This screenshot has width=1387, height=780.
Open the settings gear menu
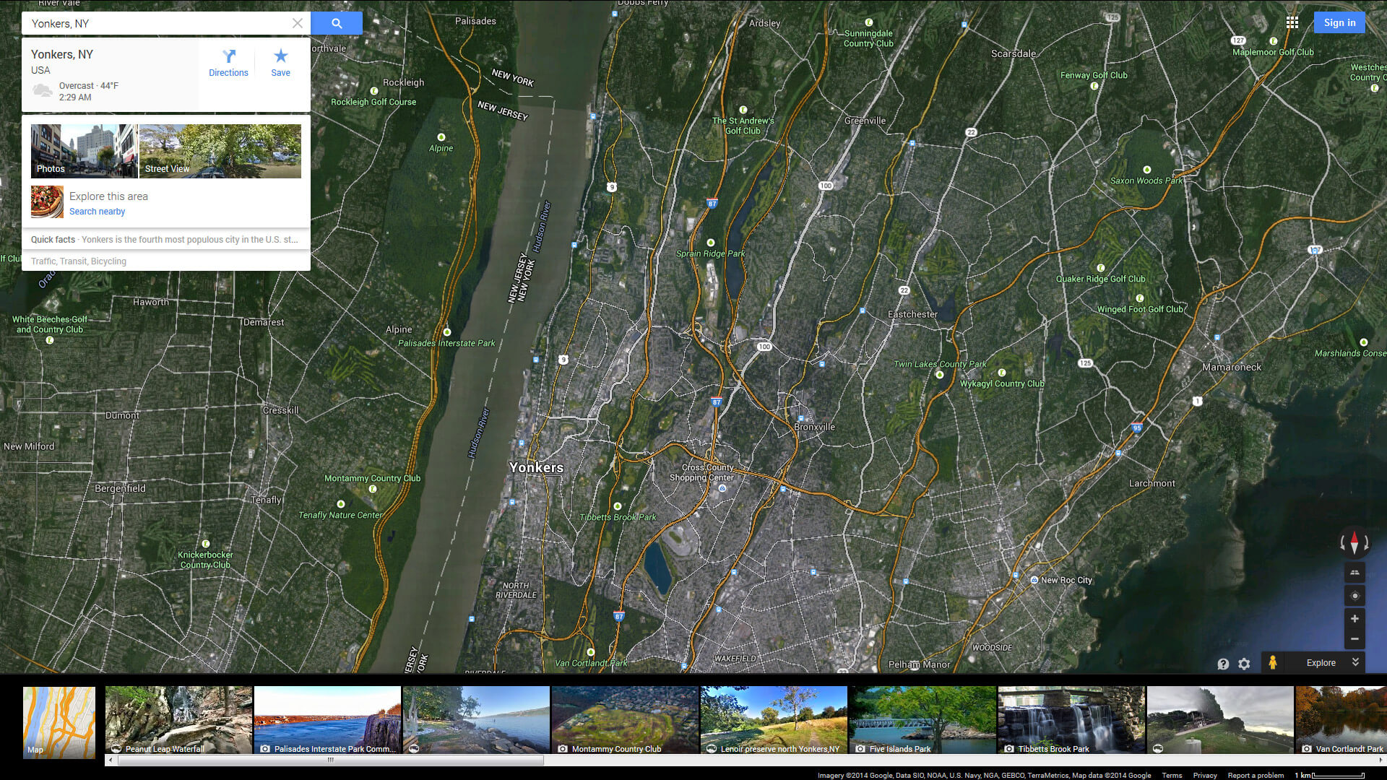tap(1244, 664)
